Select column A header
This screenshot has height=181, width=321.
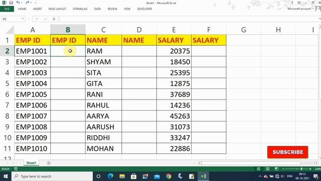pos(33,30)
